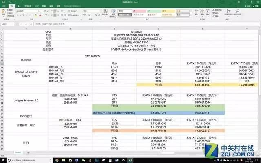Viewport: 261px width, 163px height.
Task: Copy the selection (复制)
Action: (x=10, y=13)
